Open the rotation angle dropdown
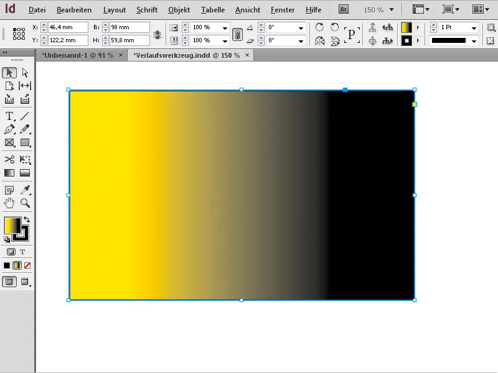 (301, 28)
